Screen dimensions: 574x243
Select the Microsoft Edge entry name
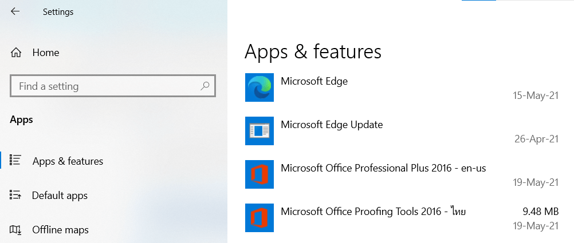coord(314,81)
